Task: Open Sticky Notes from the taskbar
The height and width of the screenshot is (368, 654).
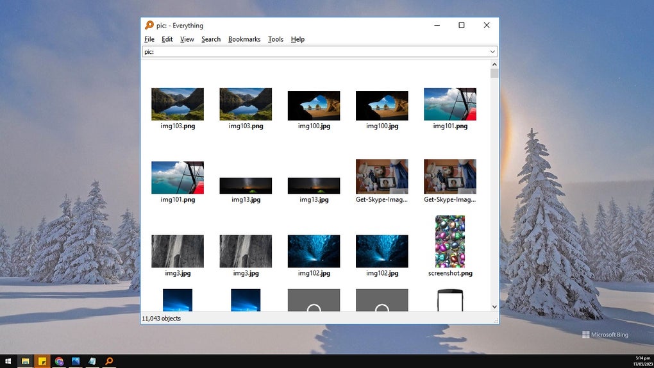Action: click(x=42, y=362)
